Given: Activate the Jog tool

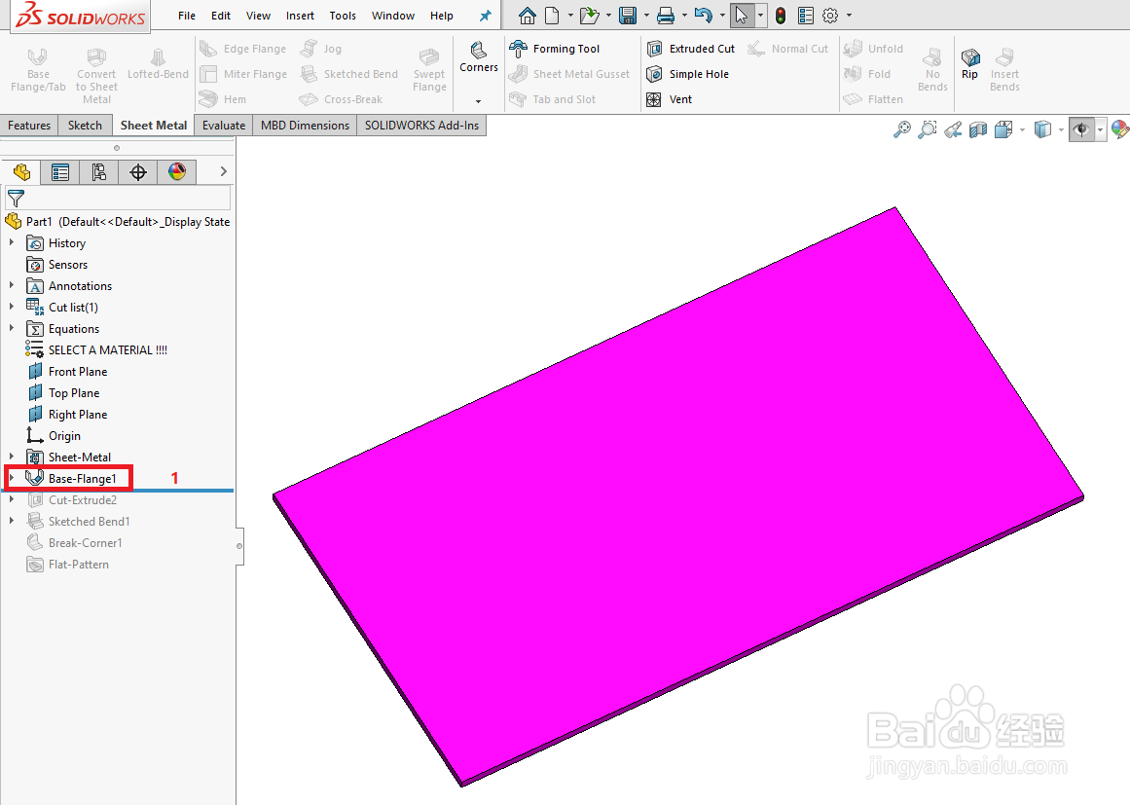Looking at the screenshot, I should (321, 48).
